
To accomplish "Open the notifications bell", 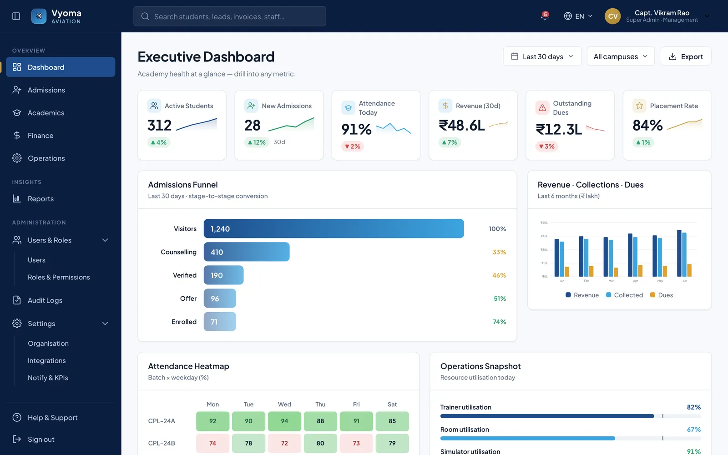I will (544, 16).
